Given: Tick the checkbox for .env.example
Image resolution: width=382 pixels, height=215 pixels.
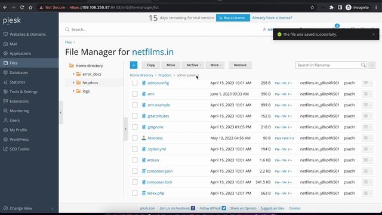Looking at the screenshot, I should point(135,105).
